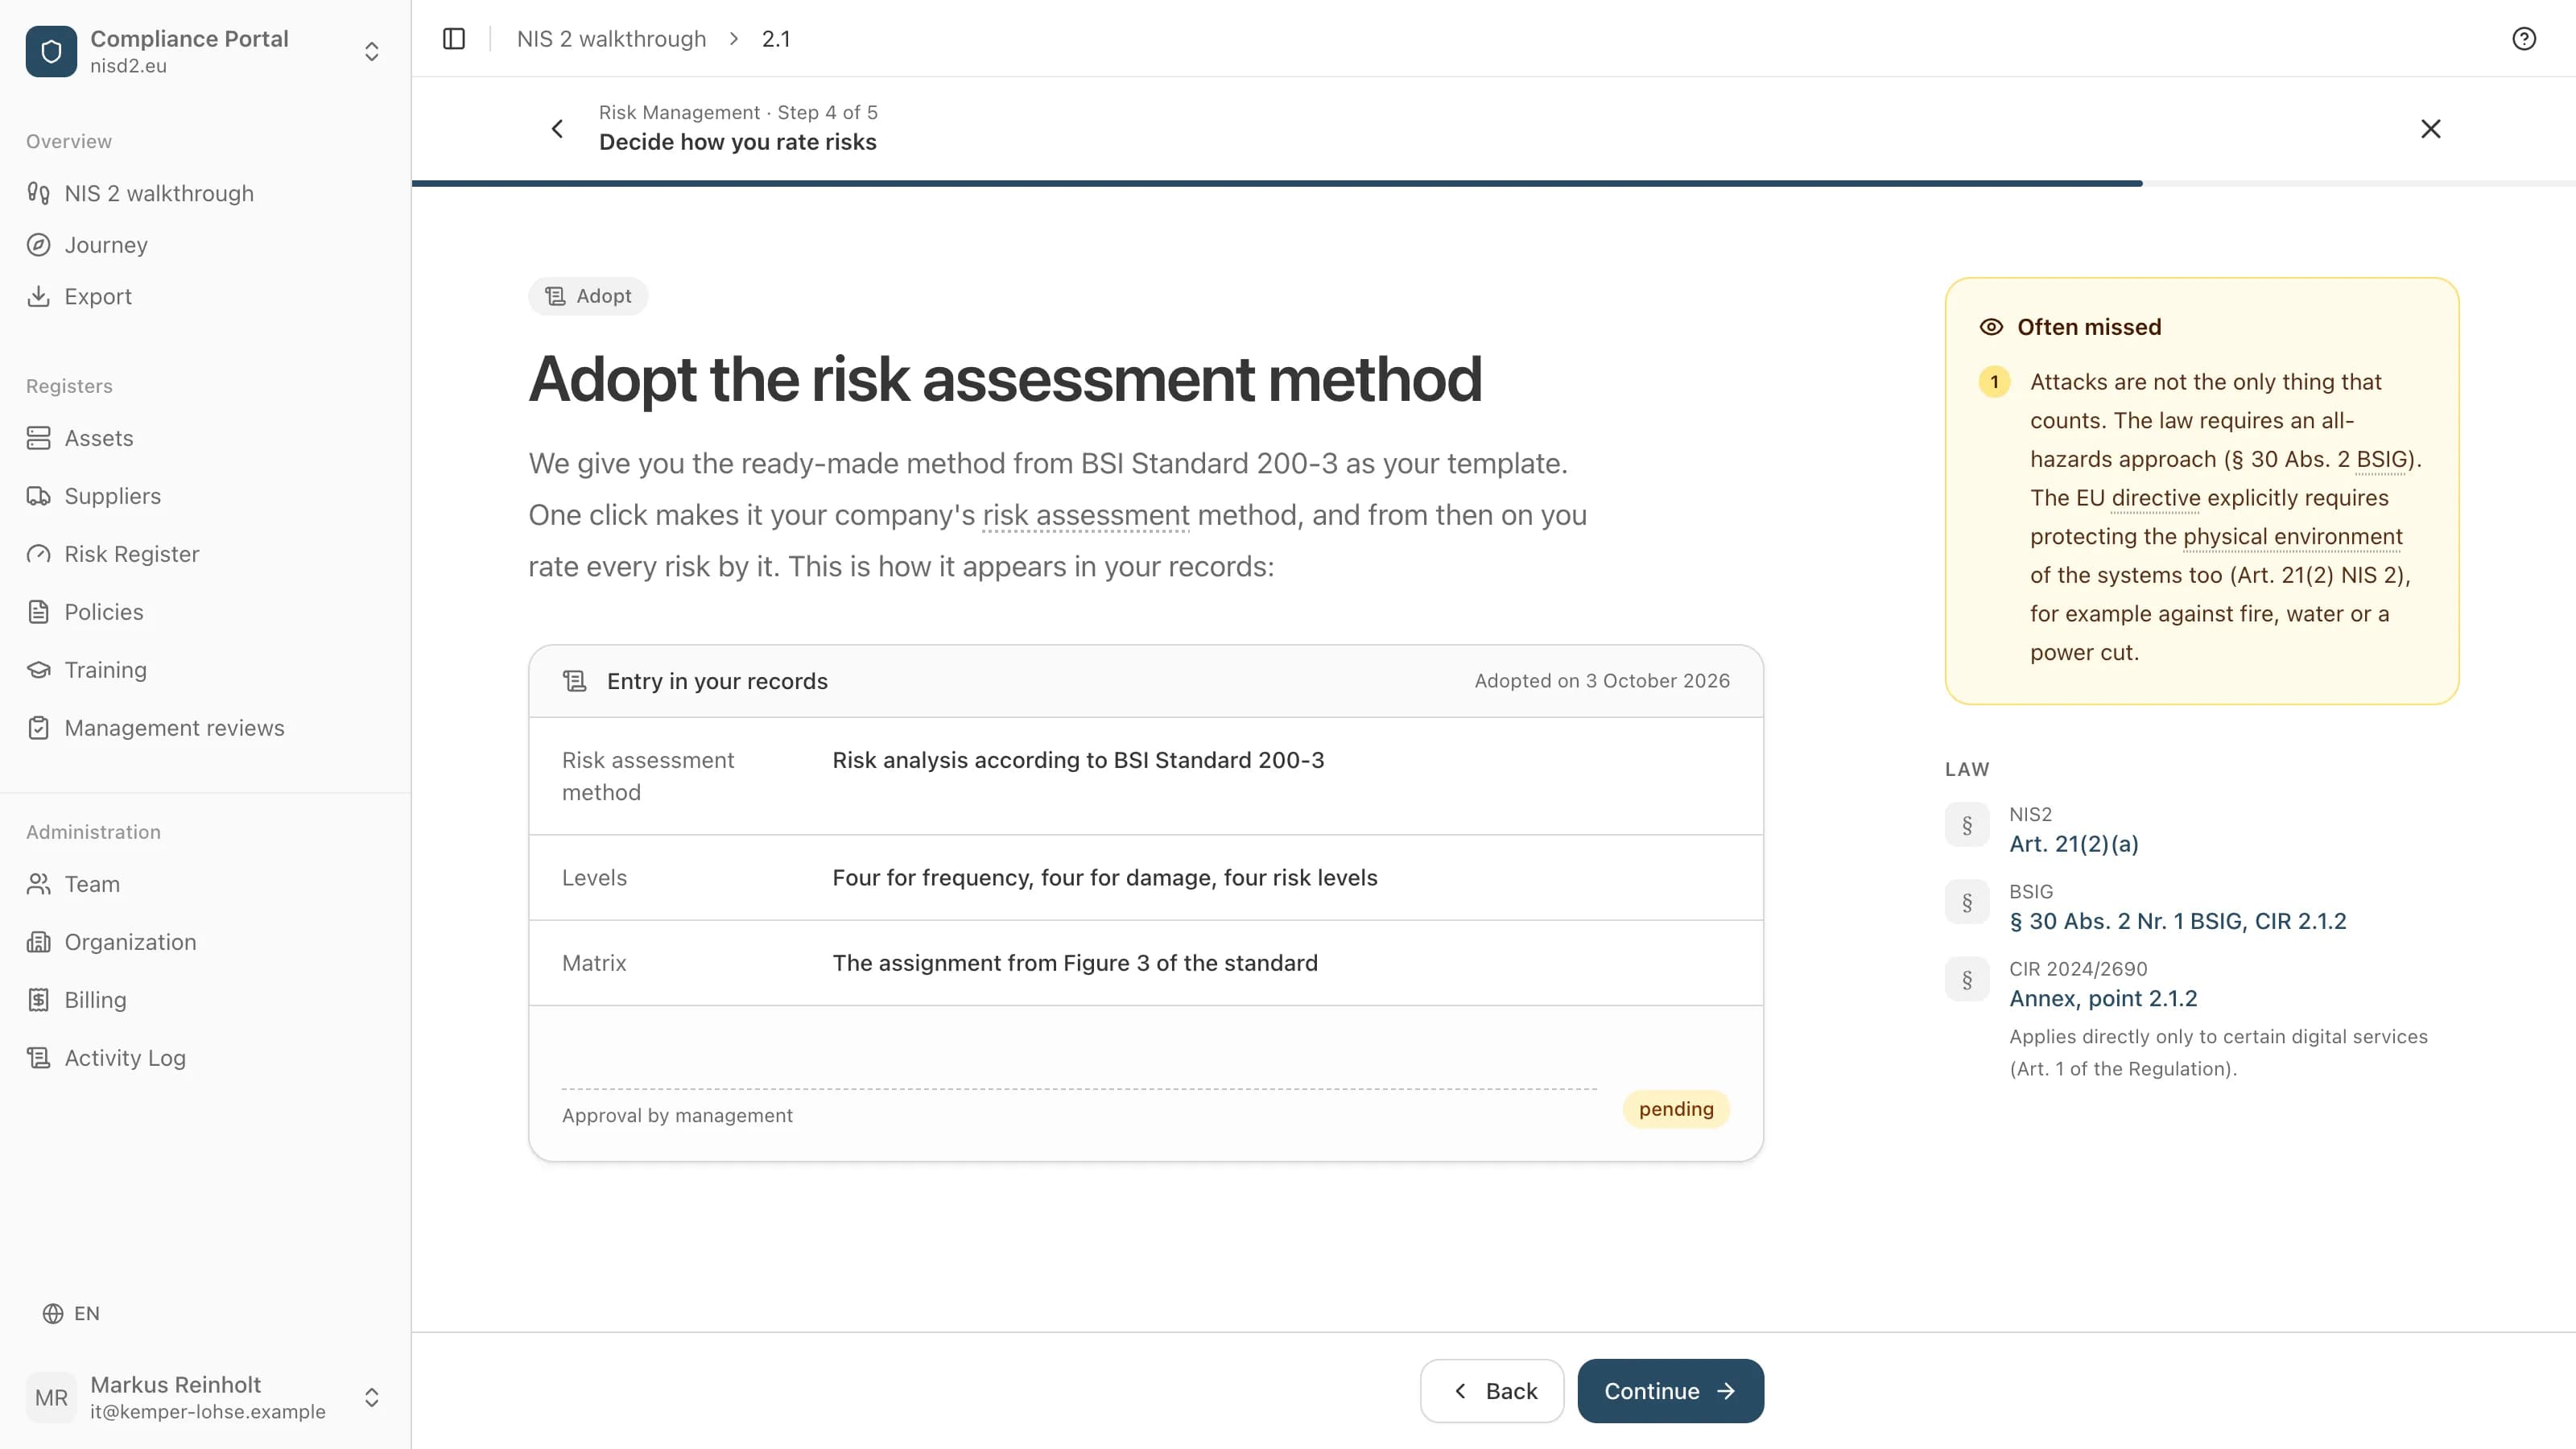The width and height of the screenshot is (2576, 1449).
Task: Toggle the sidebar panel icon
Action: click(454, 38)
